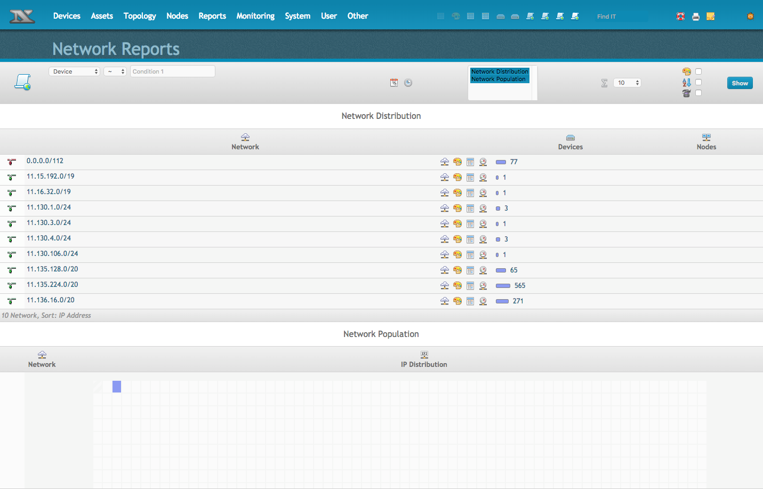Image resolution: width=763 pixels, height=489 pixels.
Task: Open the lifebuoy help icon
Action: [x=680, y=17]
